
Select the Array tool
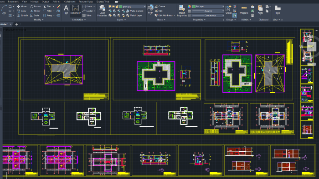pyautogui.click(x=47, y=15)
